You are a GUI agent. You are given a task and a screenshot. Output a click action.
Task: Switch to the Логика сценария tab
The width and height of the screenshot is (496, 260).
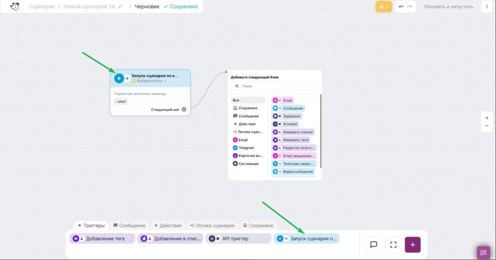212,226
